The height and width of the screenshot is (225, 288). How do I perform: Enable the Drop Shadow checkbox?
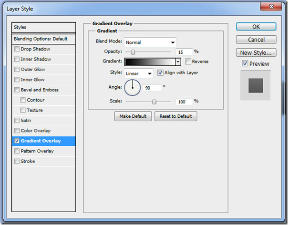pyautogui.click(x=17, y=49)
